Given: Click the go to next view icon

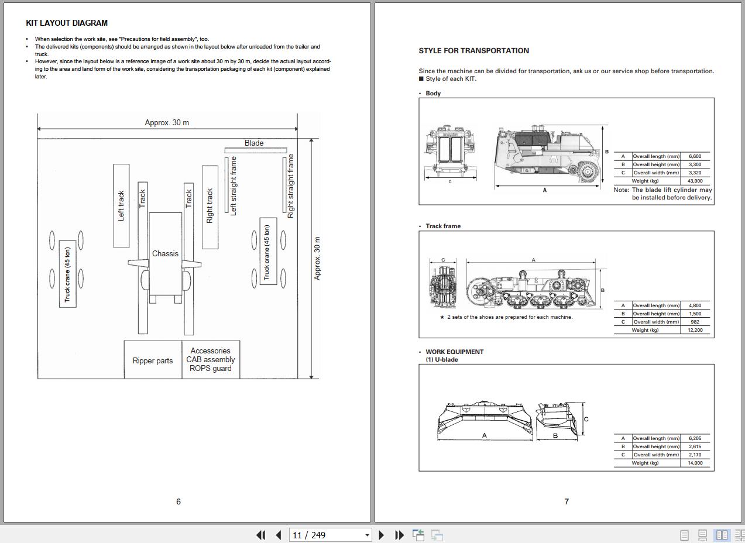Looking at the screenshot, I should pyautogui.click(x=437, y=535).
